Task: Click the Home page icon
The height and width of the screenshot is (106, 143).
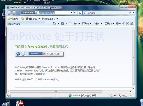Action: tap(54, 24)
